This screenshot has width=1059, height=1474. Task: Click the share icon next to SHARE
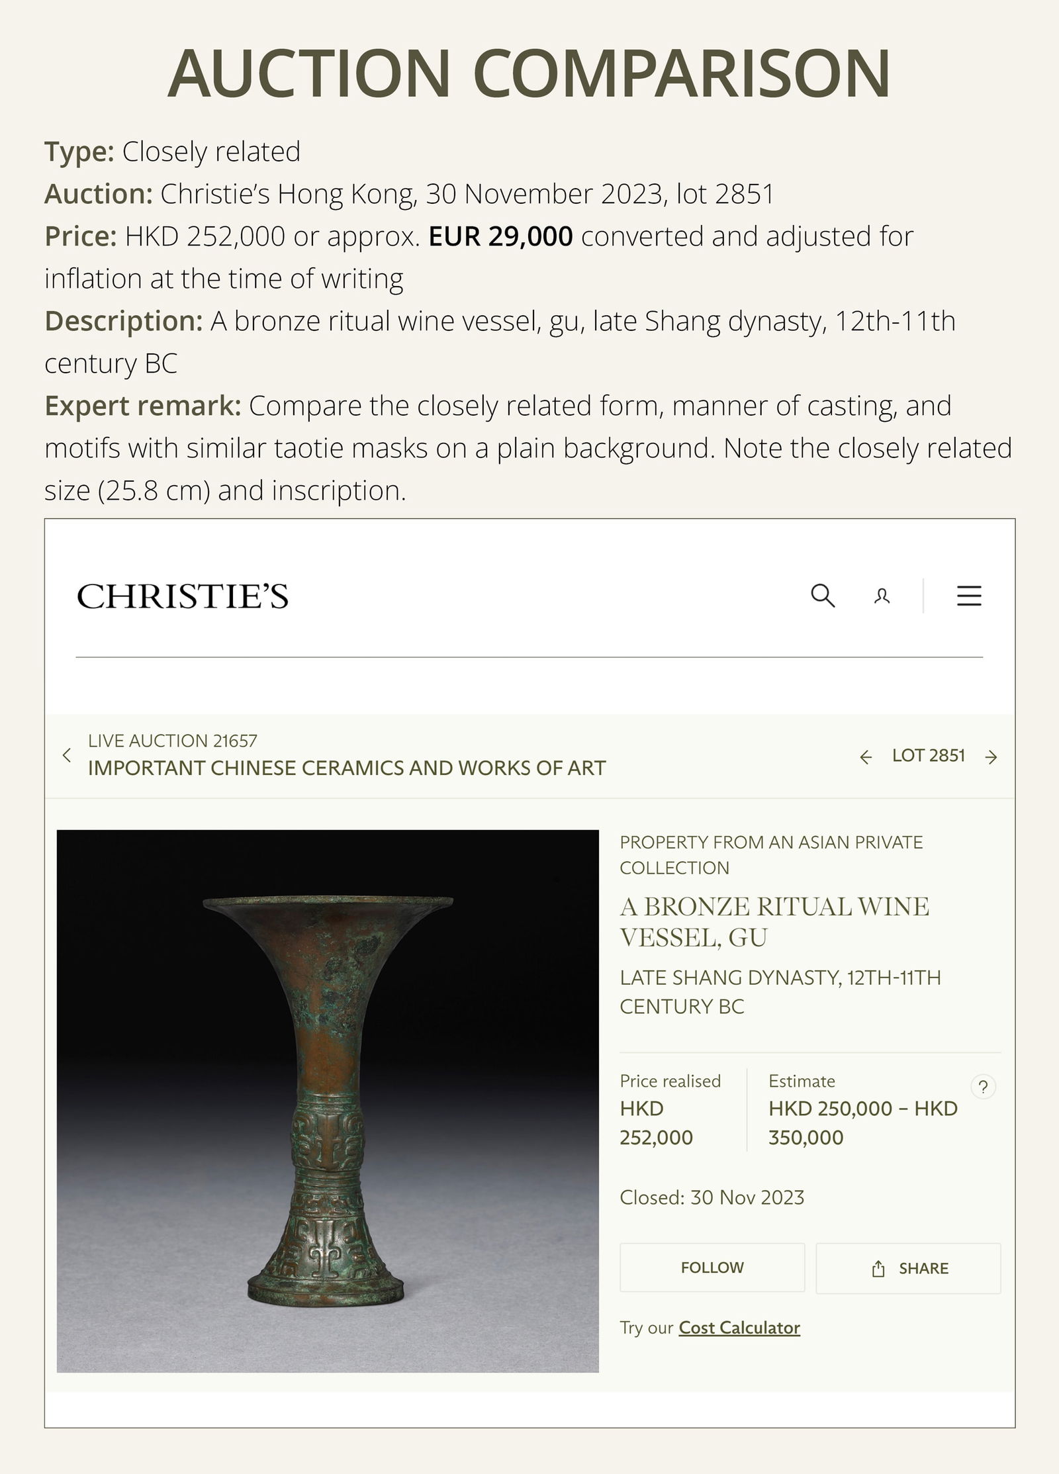880,1267
